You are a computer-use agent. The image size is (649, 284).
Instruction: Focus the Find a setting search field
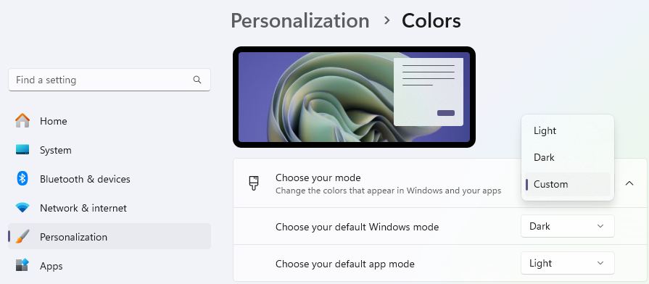coord(109,80)
